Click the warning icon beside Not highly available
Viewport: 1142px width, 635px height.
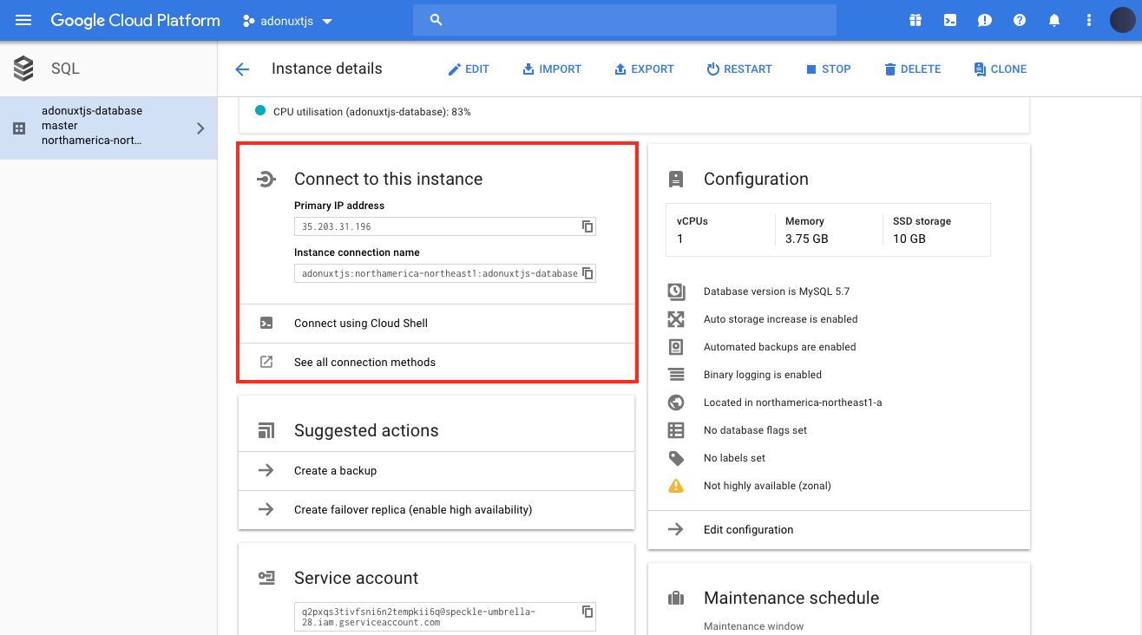point(676,486)
